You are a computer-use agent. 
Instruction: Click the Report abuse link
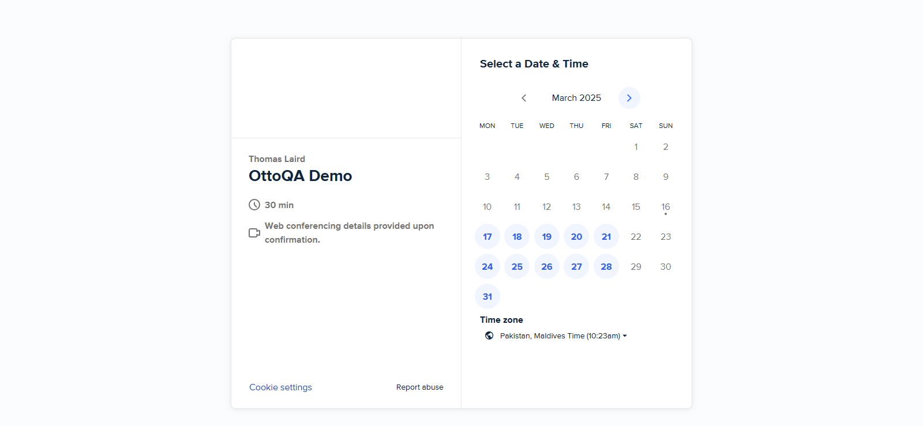(420, 387)
